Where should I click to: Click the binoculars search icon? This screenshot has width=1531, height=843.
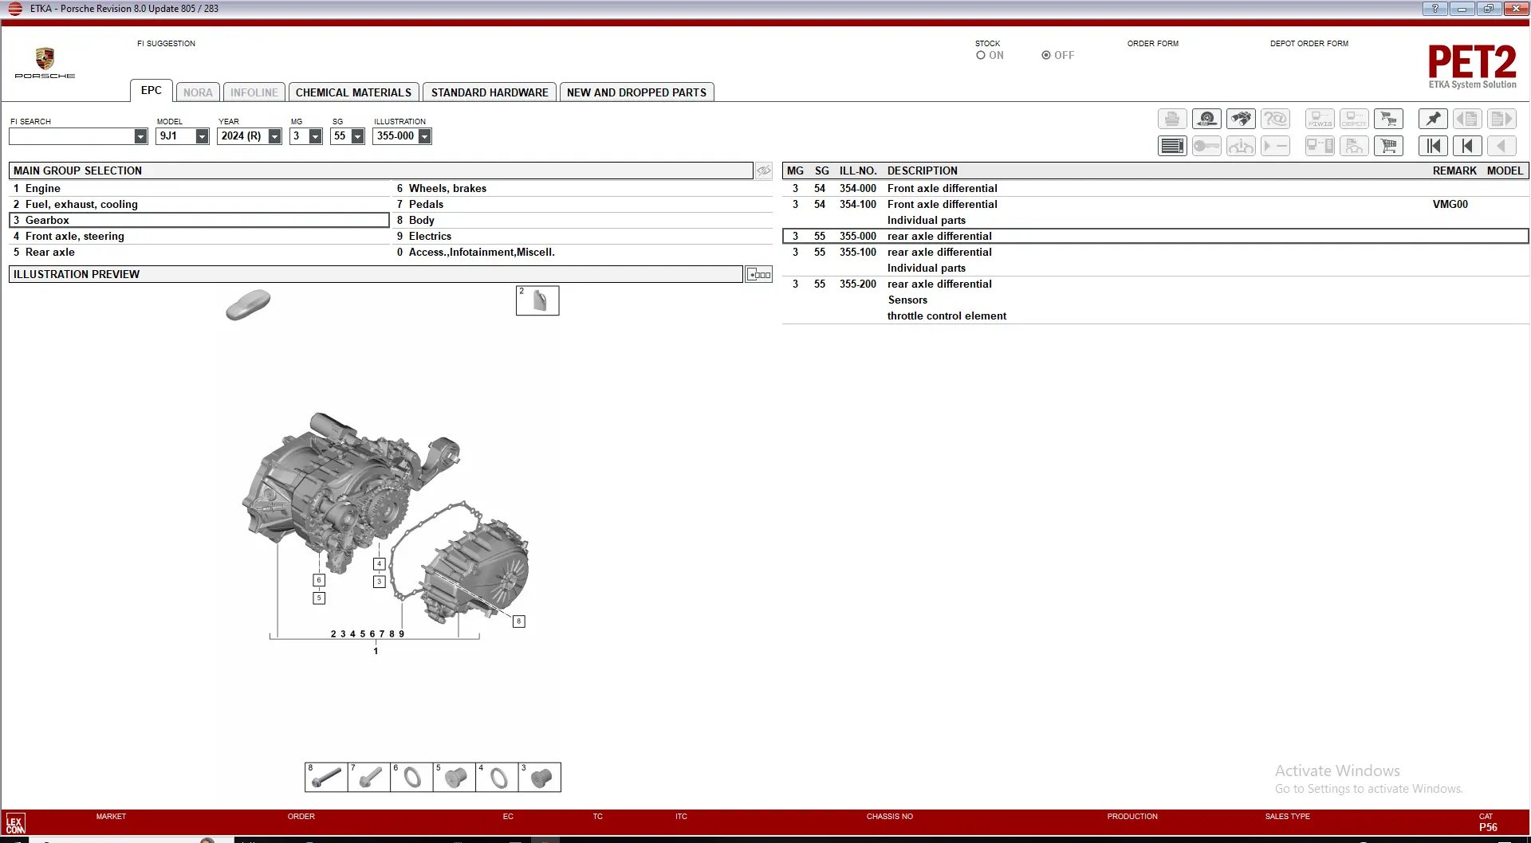pyautogui.click(x=1241, y=120)
